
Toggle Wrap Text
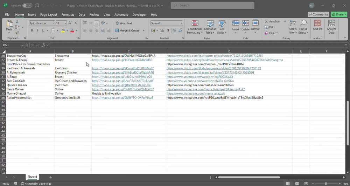(x=124, y=23)
